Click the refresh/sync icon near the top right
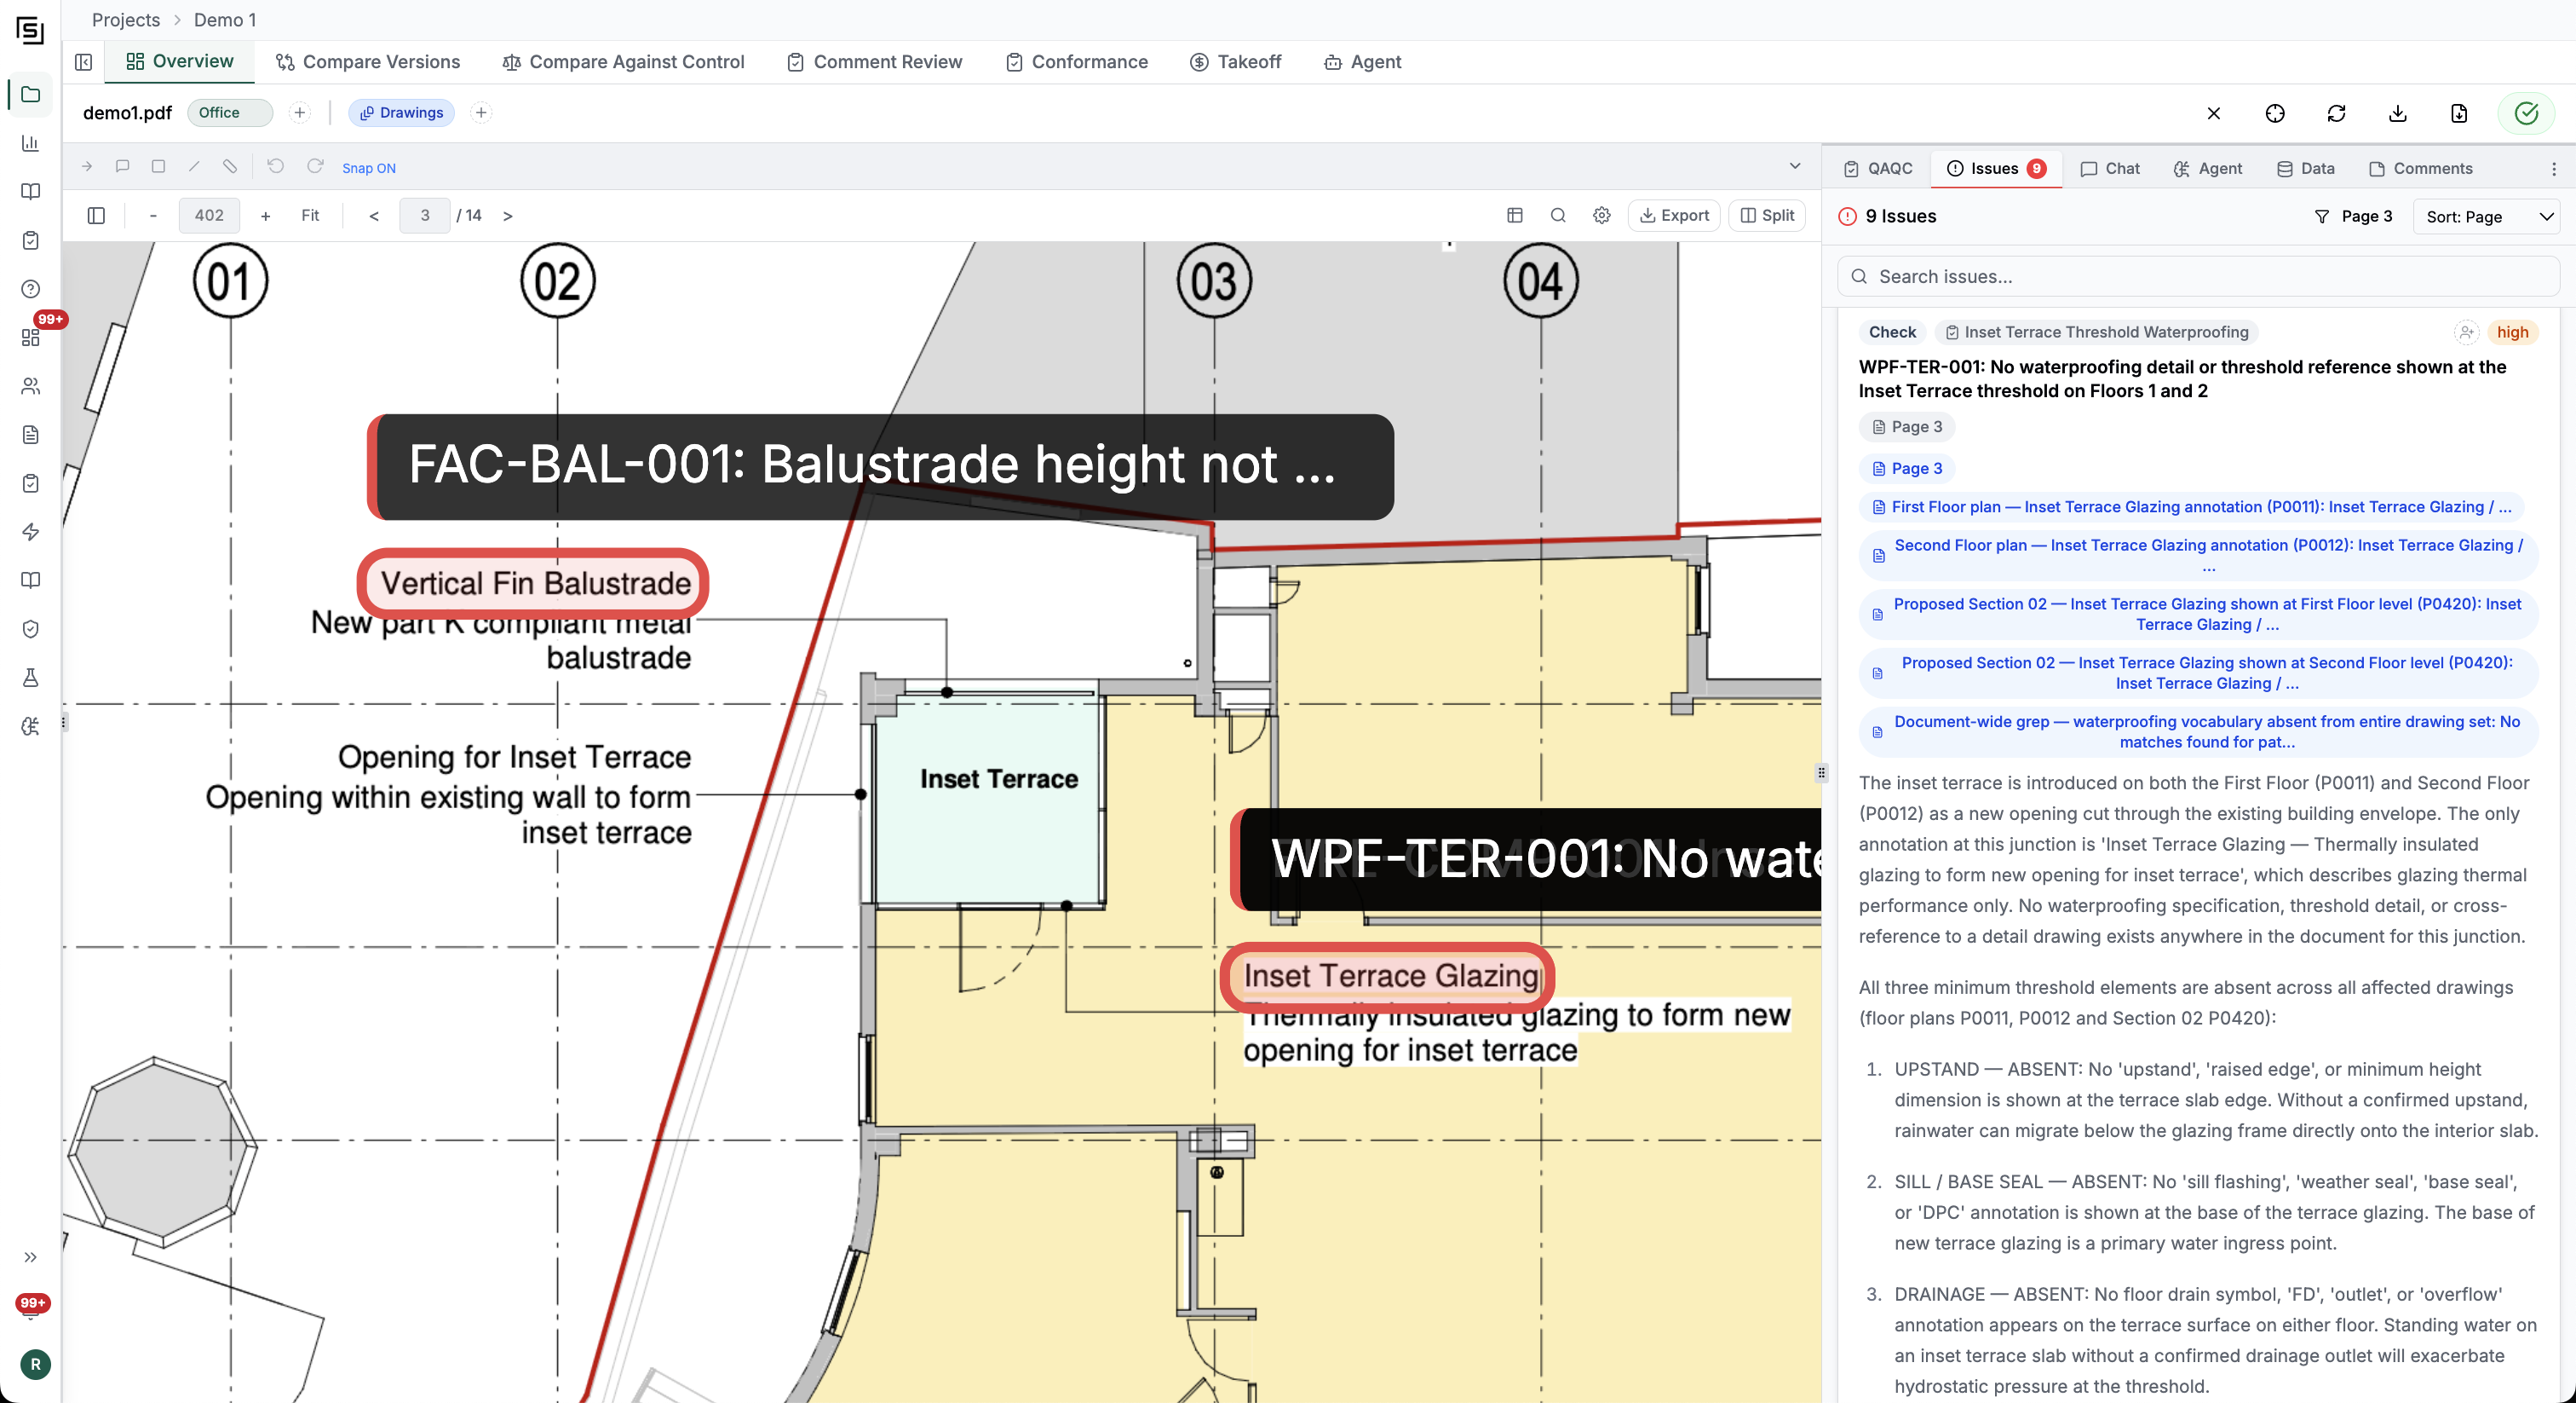The width and height of the screenshot is (2576, 1403). (x=2336, y=114)
